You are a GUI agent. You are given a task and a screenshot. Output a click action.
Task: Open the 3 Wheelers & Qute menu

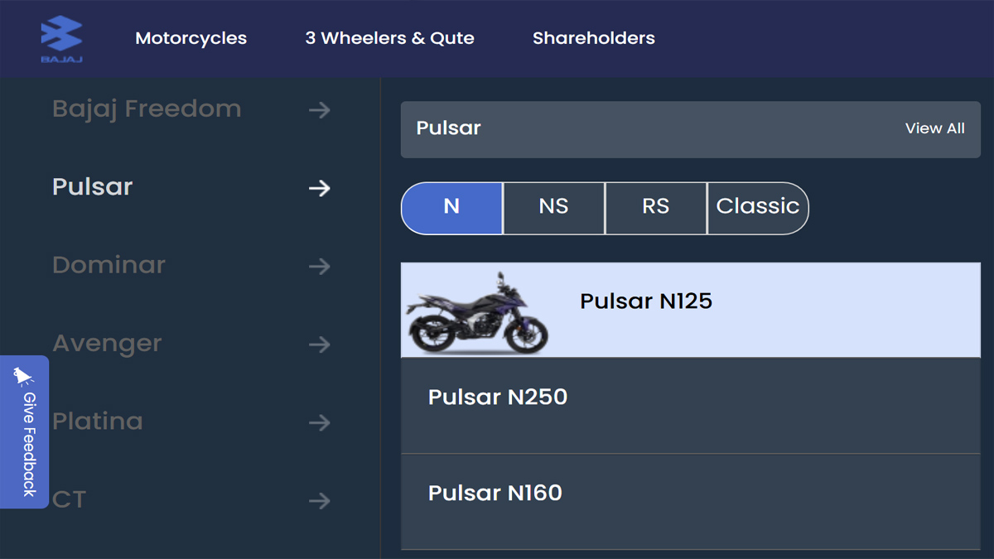(389, 38)
